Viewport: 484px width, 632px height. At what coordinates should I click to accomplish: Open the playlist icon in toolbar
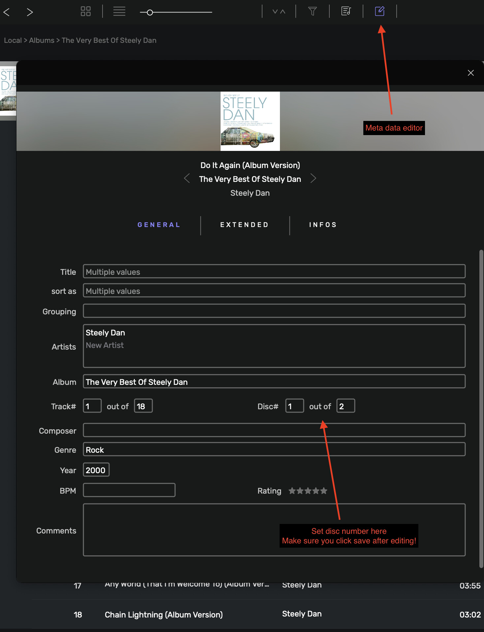point(346,12)
